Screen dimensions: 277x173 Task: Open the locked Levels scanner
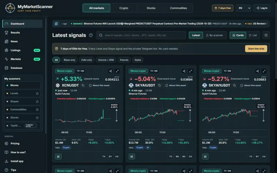(x=23, y=93)
